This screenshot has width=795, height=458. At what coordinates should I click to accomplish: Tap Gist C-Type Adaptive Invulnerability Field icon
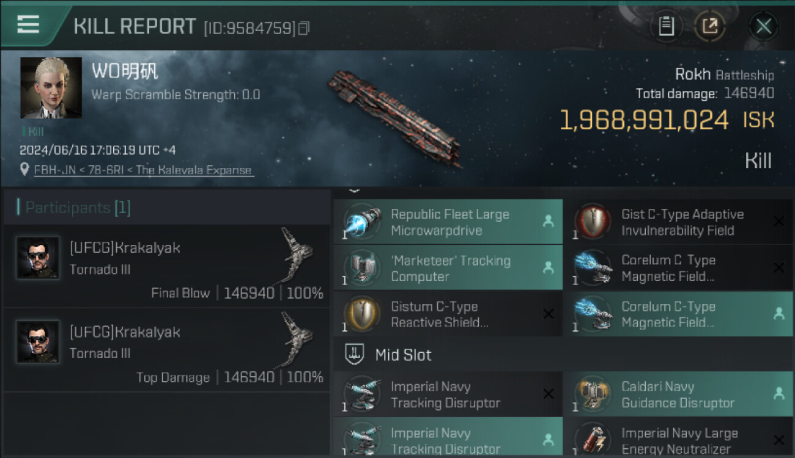(593, 222)
